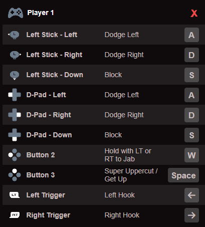Click the Button 3 face-button icon
The width and height of the screenshot is (205, 227).
15,175
